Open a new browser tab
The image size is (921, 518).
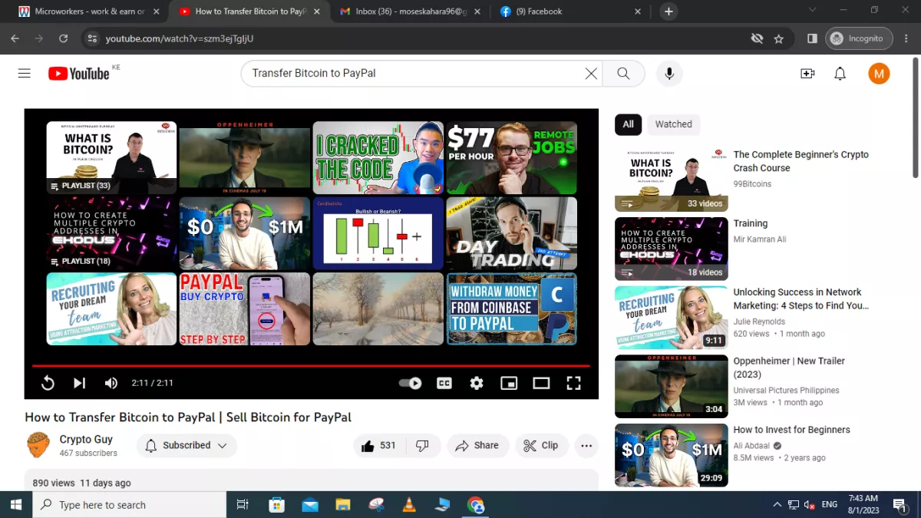point(668,12)
